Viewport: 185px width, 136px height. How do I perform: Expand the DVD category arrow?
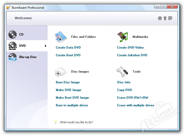click(x=46, y=46)
